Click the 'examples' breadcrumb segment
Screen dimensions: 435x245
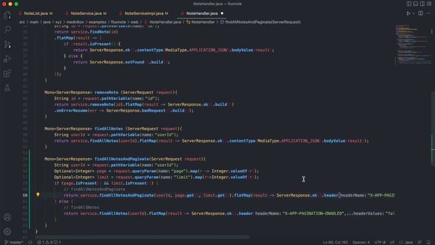coord(97,22)
